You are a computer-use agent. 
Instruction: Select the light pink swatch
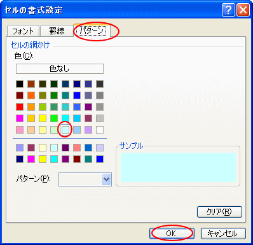click(20, 130)
